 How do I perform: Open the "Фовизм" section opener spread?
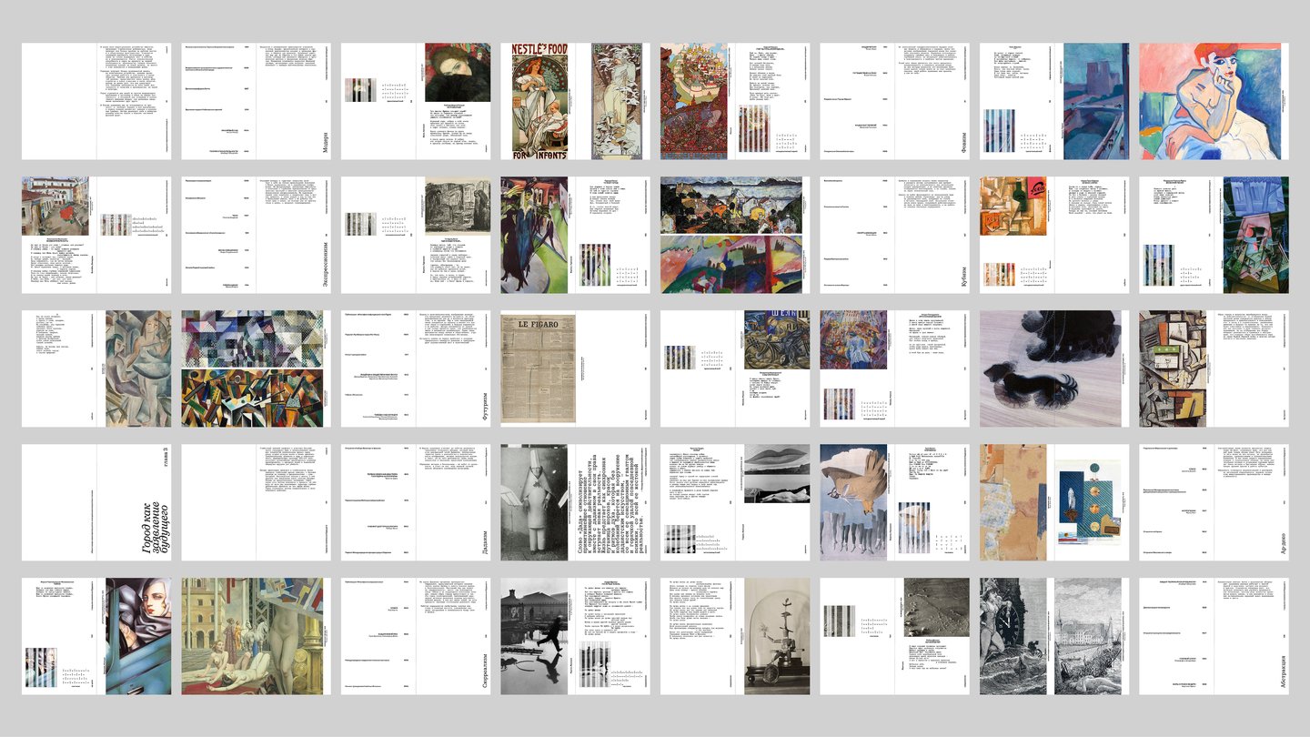(x=894, y=101)
